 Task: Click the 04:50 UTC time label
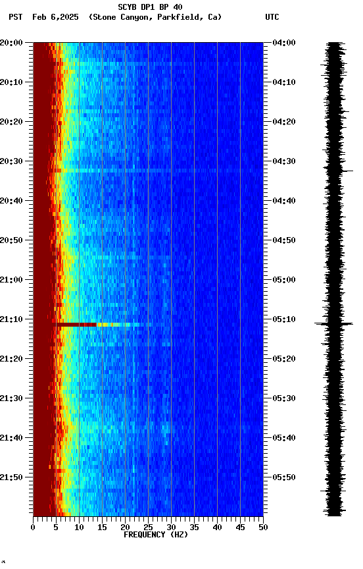point(284,240)
